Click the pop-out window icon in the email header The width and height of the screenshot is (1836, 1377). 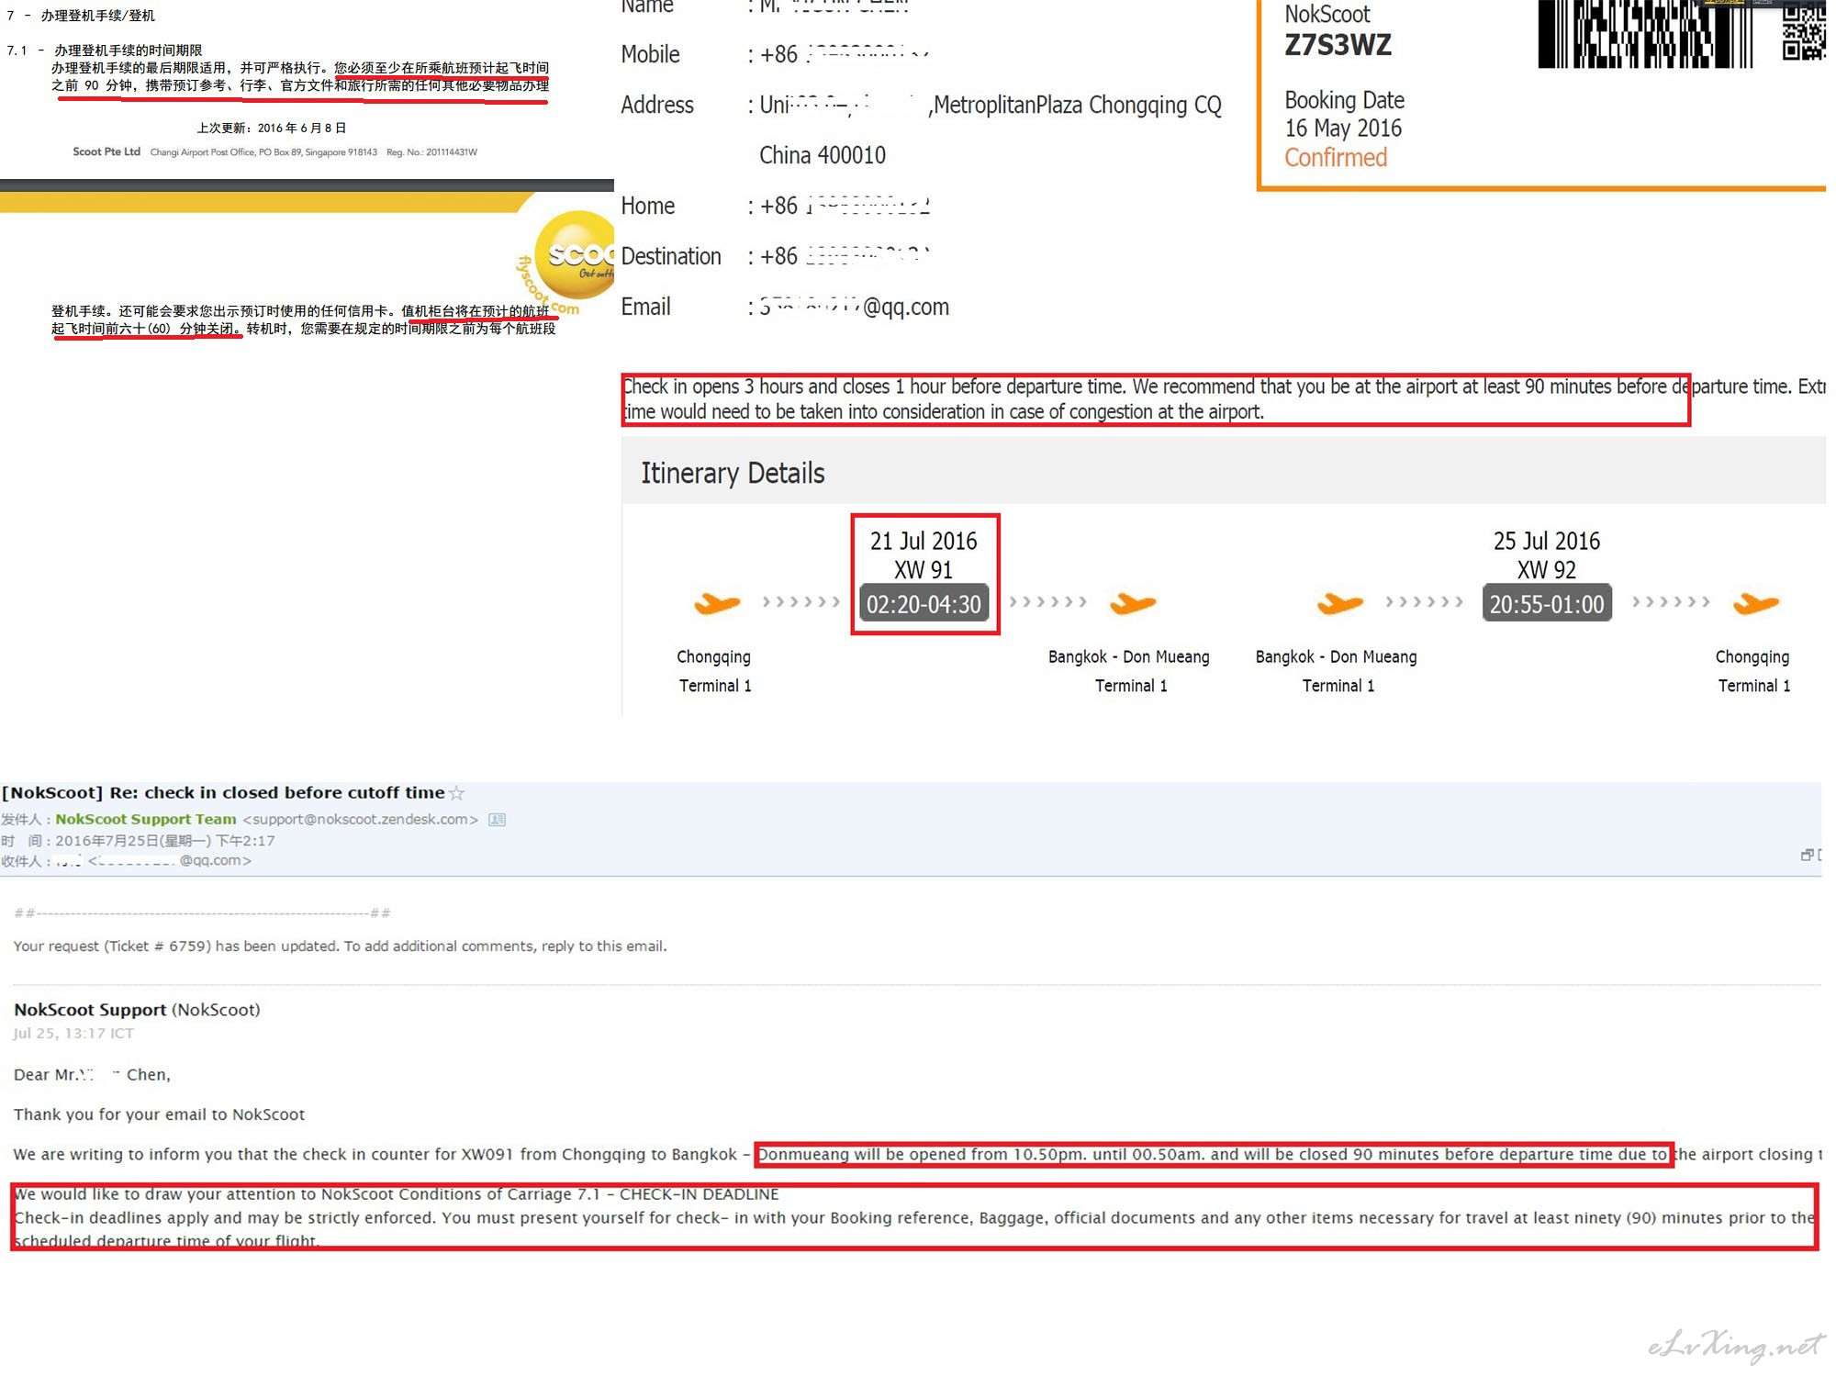1807,855
